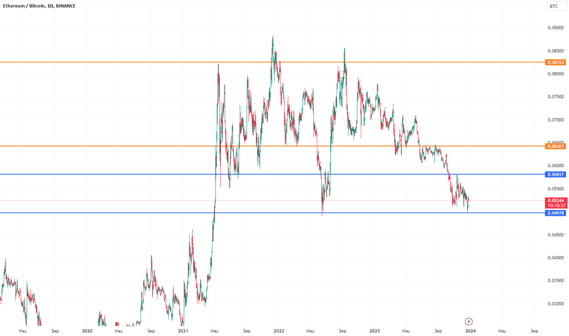The image size is (569, 336).
Task: Click the 0.07500 price axis tick
Action: point(556,97)
